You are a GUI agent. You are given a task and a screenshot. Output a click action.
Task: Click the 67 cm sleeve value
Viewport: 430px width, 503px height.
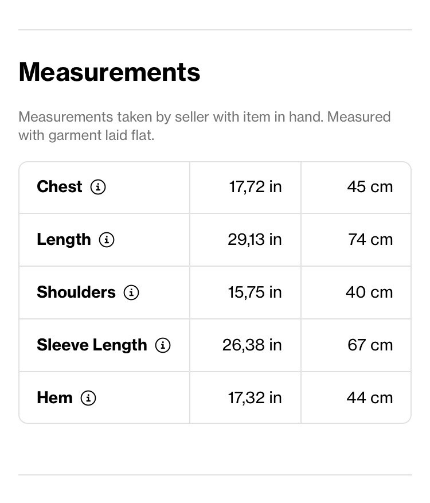click(x=370, y=345)
